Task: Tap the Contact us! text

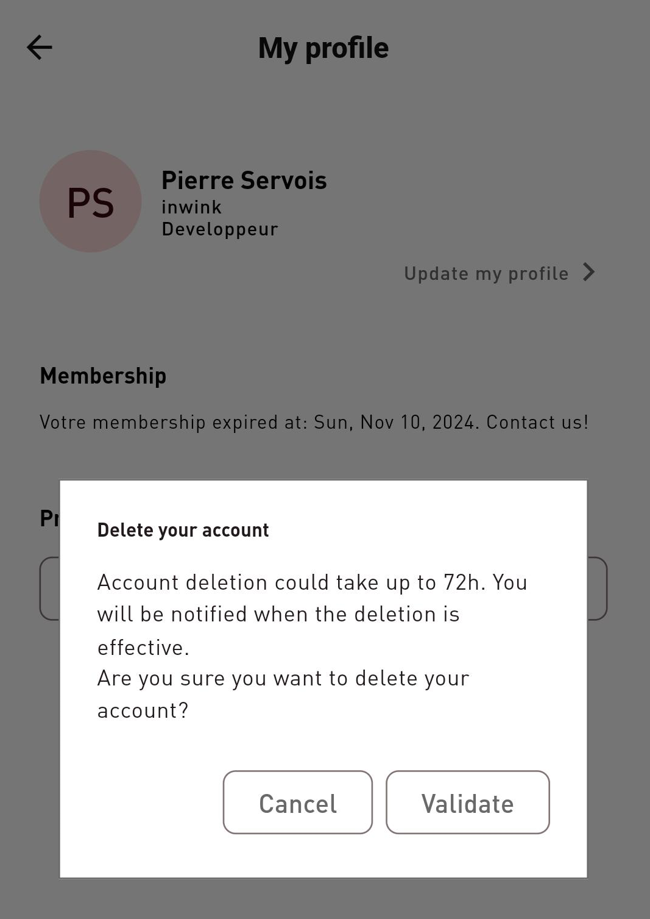Action: [537, 422]
